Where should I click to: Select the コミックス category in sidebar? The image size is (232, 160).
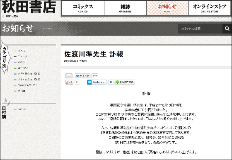pos(23,68)
